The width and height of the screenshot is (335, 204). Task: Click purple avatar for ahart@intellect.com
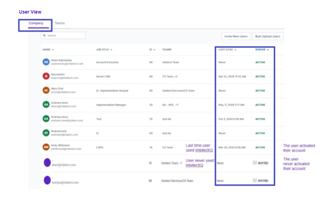tap(47, 163)
